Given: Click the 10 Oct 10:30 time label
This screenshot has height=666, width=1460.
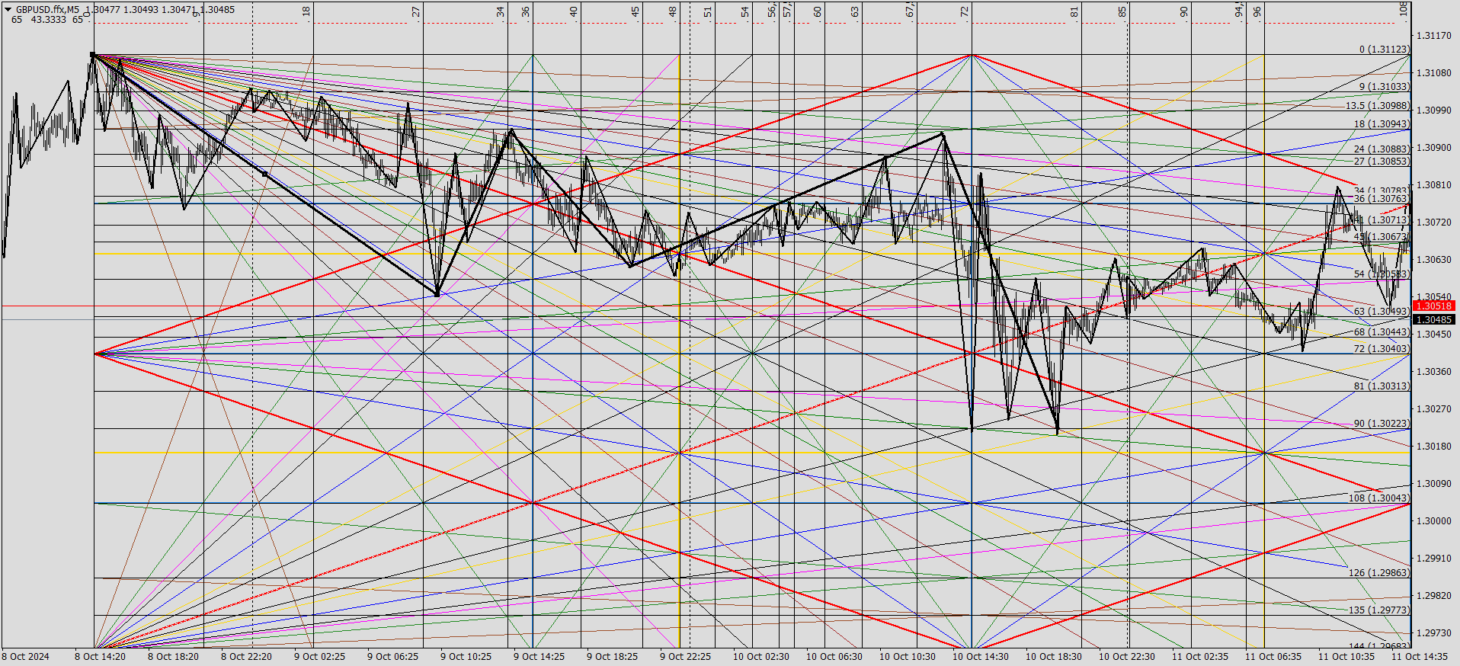Looking at the screenshot, I should click(x=908, y=657).
